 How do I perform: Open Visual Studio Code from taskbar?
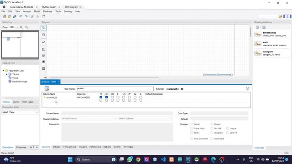(x=163, y=159)
